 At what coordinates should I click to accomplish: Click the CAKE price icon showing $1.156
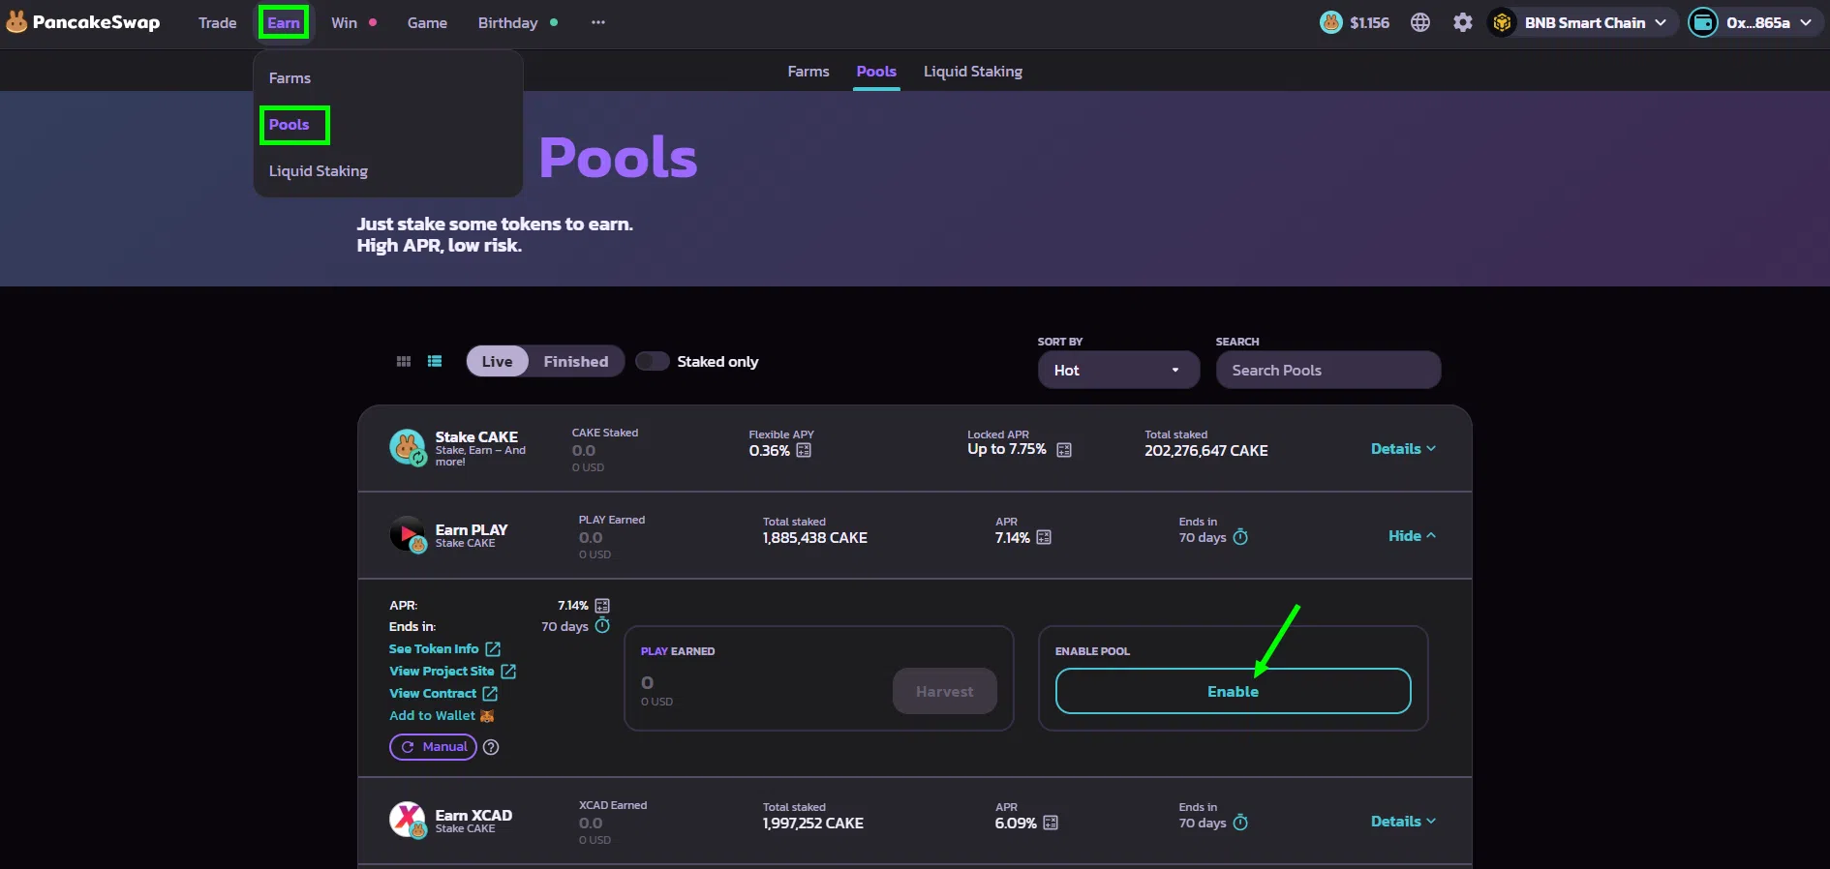[1331, 22]
